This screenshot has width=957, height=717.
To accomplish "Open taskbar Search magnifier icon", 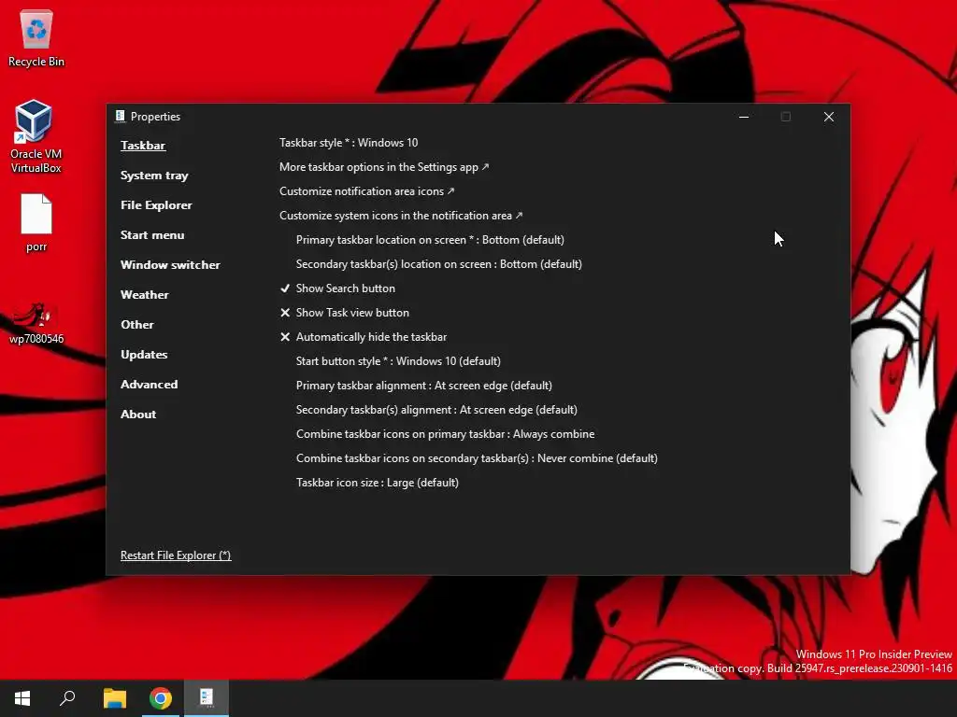I will (67, 698).
